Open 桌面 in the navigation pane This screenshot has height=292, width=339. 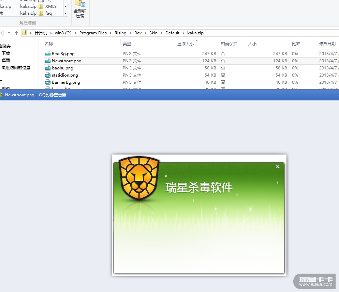[x=6, y=61]
